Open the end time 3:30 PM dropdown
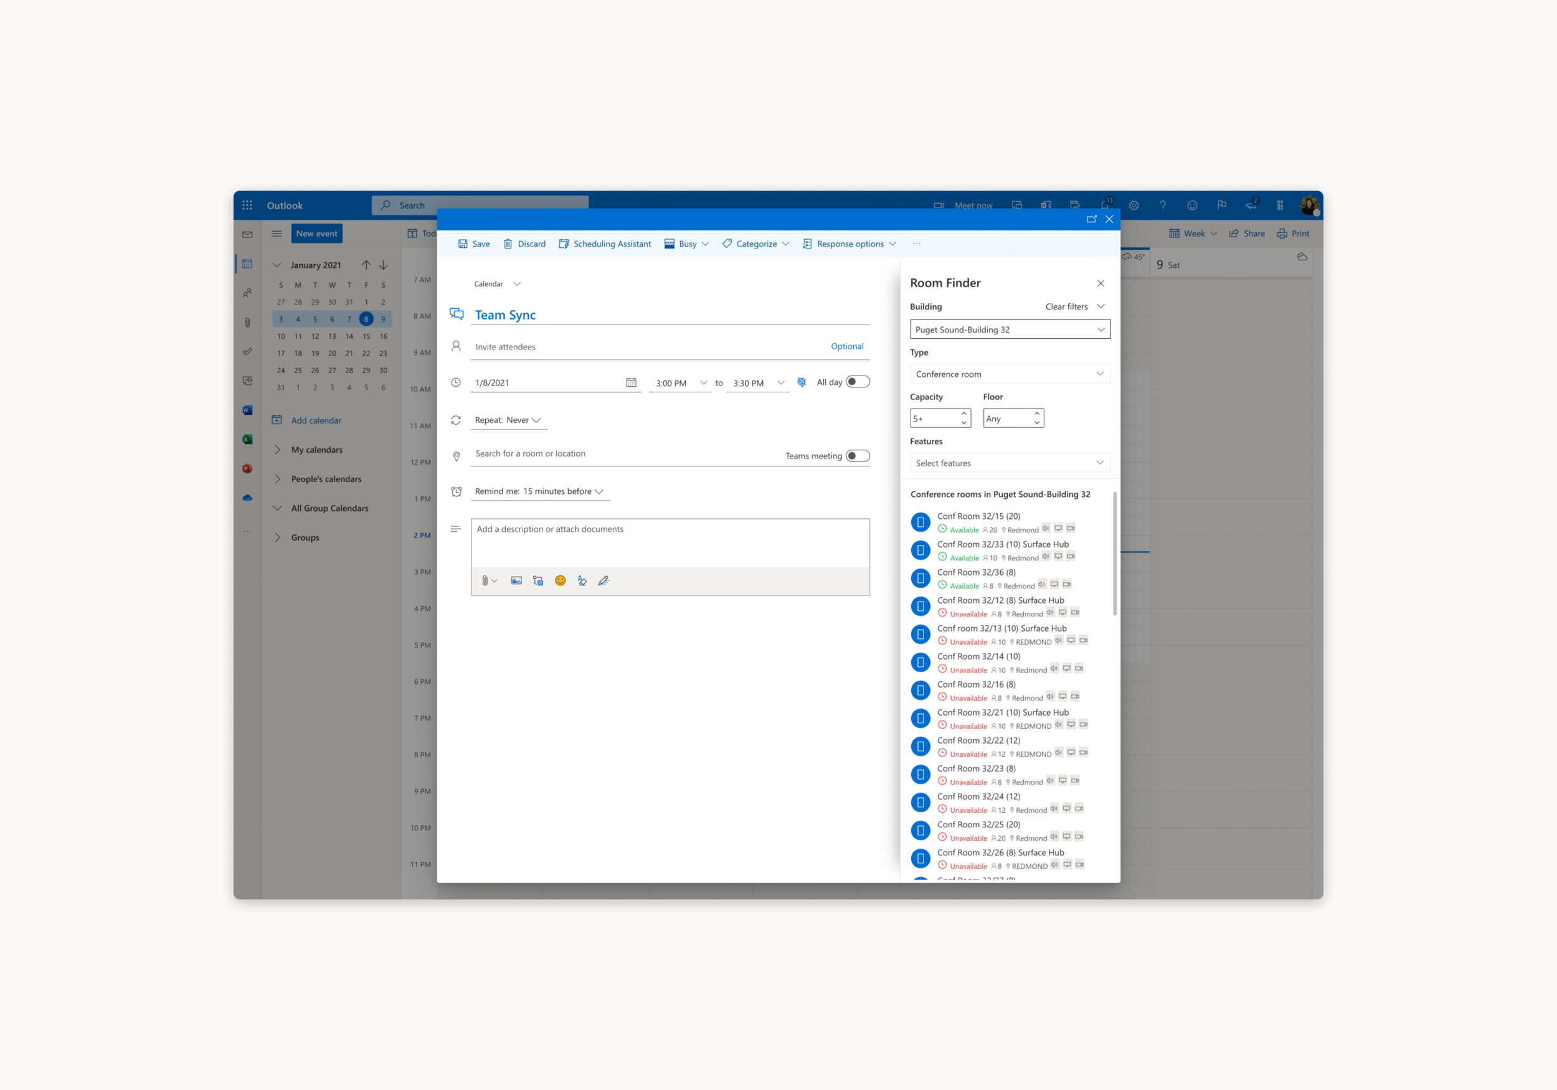Screen dimensions: 1557x1090 [757, 383]
